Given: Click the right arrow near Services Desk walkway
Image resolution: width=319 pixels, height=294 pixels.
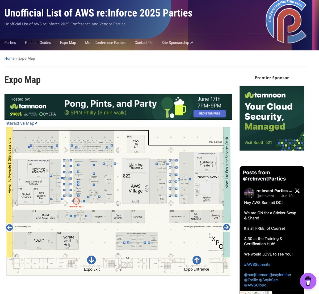Looking at the screenshot, I should click(226, 227).
